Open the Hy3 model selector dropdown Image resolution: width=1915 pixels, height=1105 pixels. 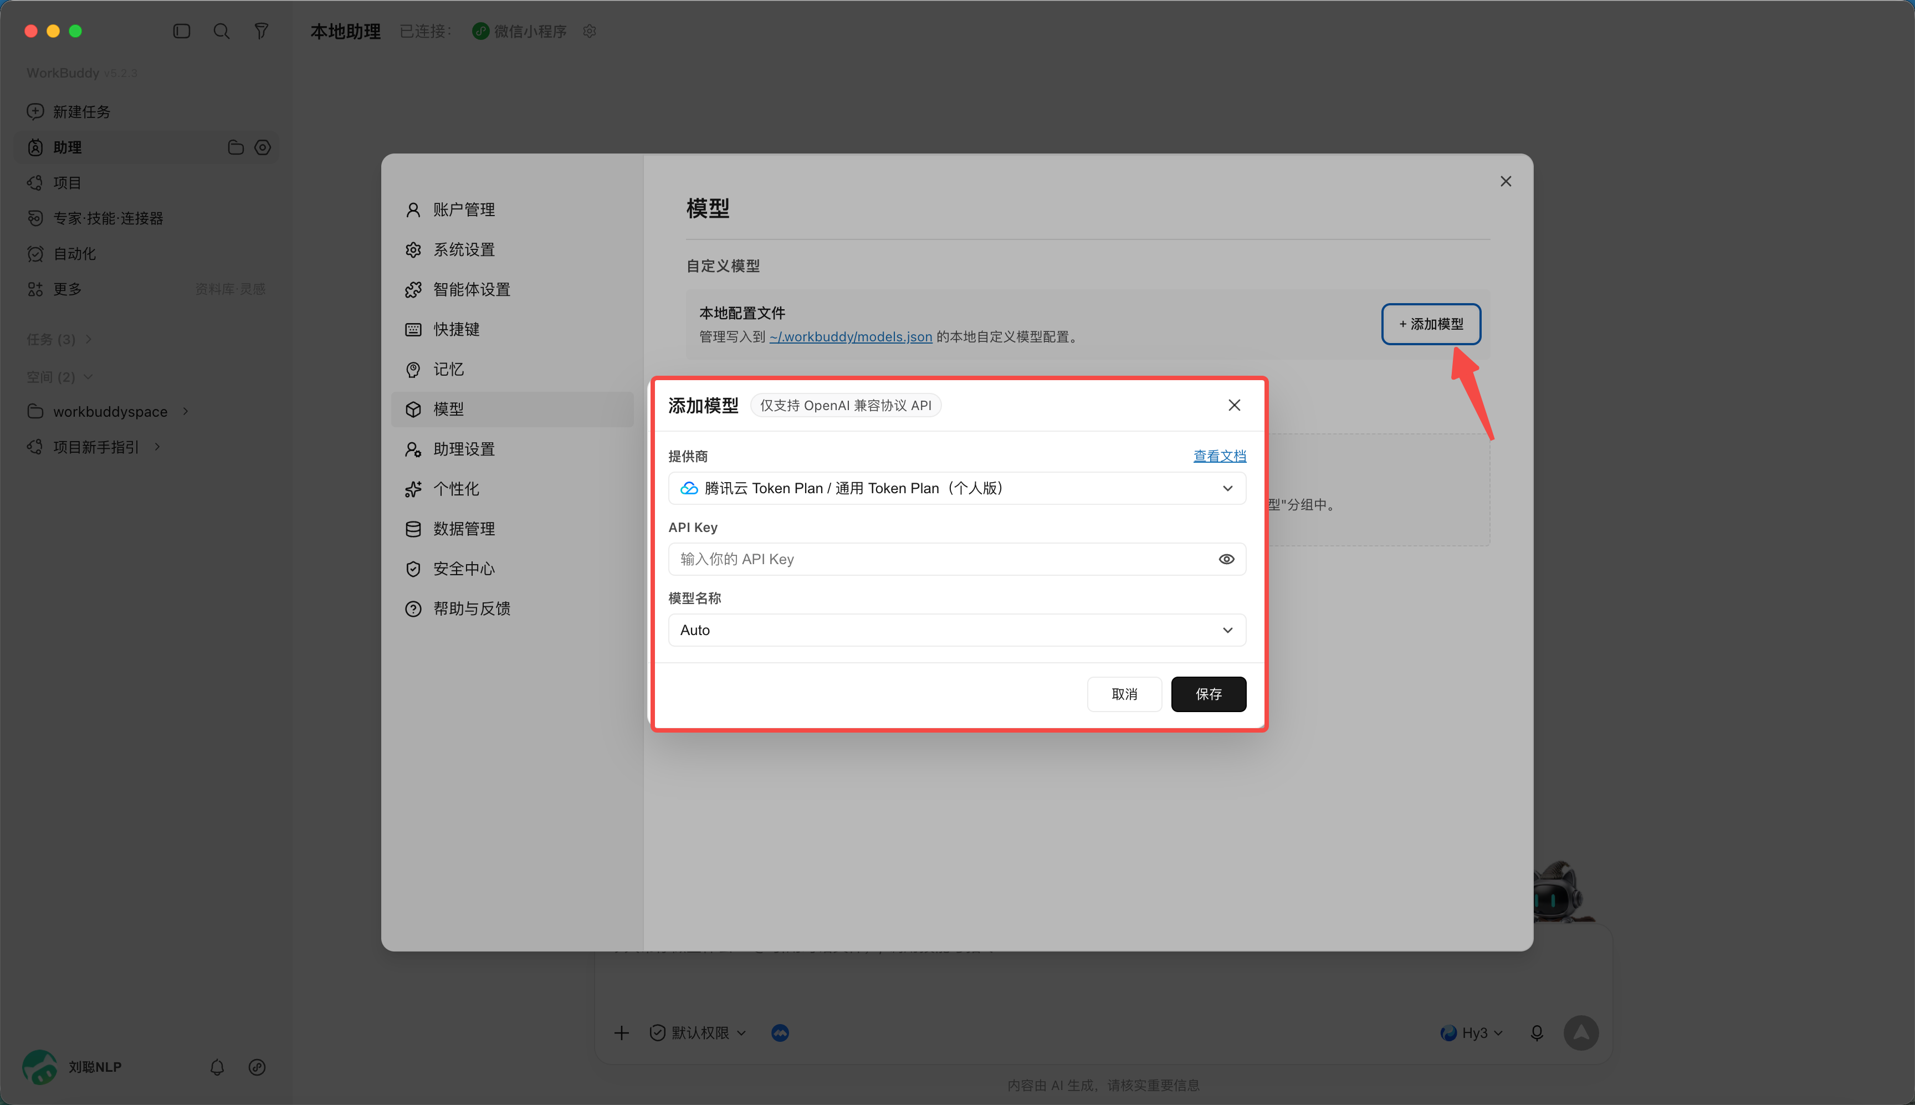(x=1471, y=1033)
